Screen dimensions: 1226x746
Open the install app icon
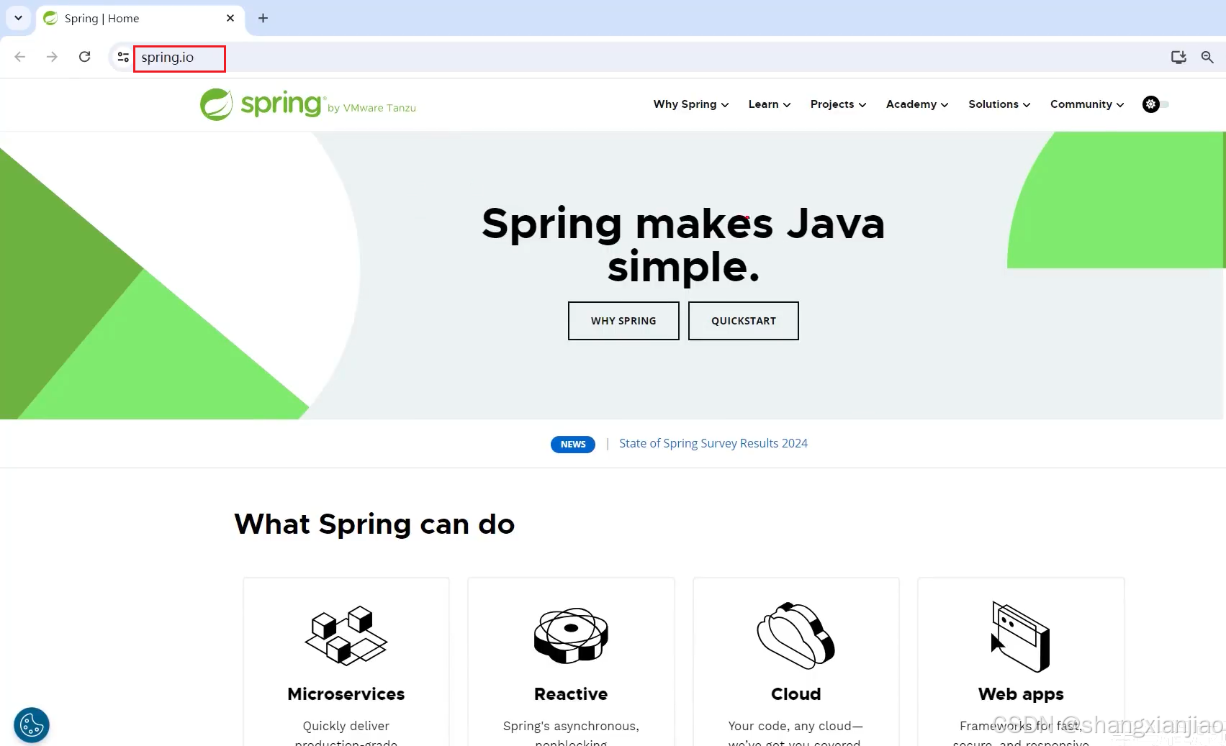click(1178, 57)
